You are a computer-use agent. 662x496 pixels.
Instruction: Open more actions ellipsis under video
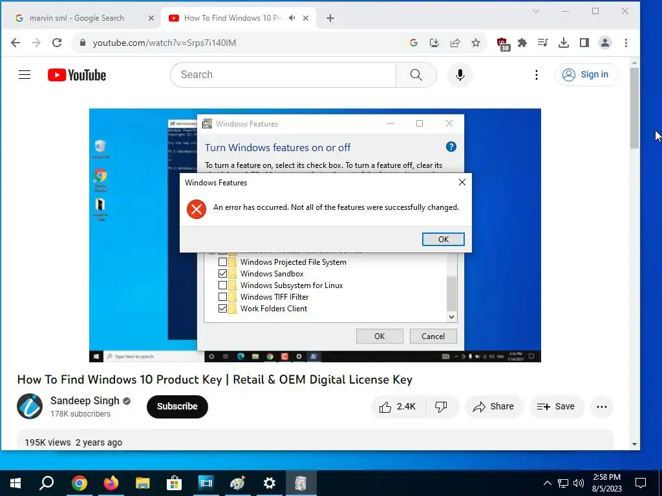click(x=602, y=407)
